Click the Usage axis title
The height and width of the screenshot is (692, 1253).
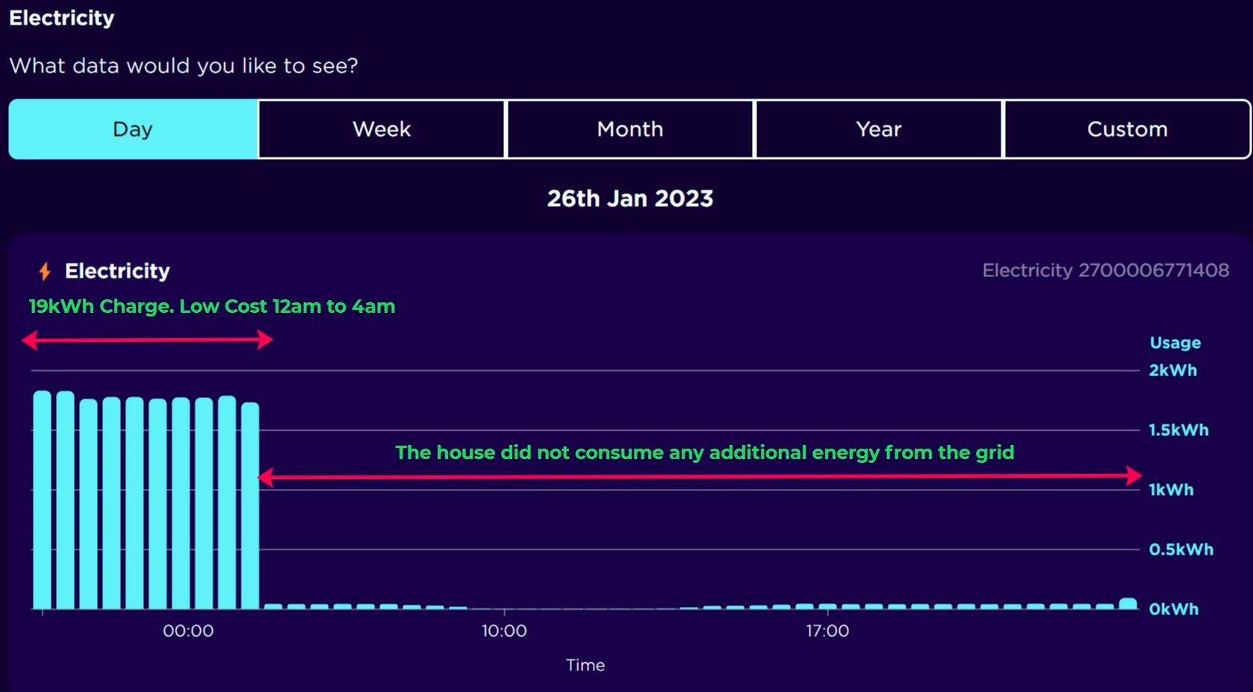coord(1175,343)
